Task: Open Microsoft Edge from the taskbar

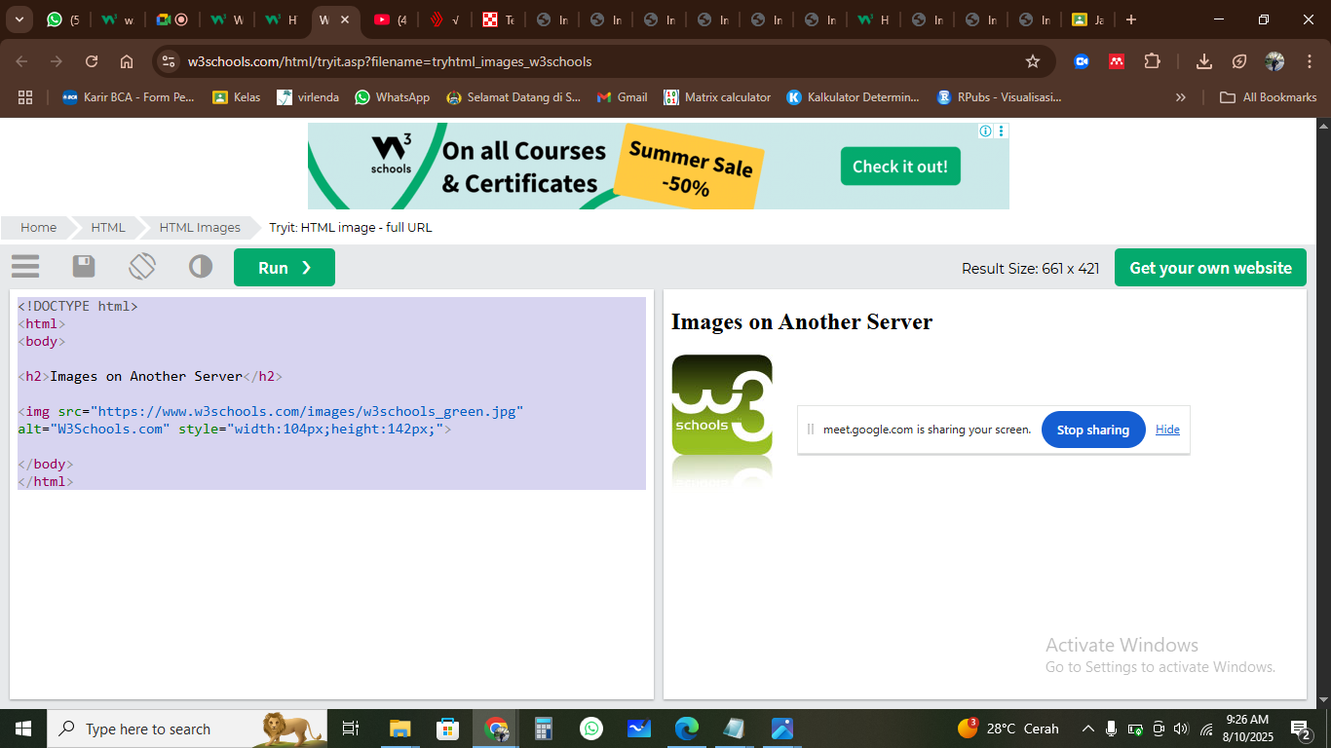Action: tap(687, 729)
